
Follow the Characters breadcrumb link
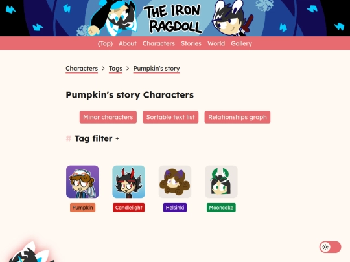pos(82,69)
